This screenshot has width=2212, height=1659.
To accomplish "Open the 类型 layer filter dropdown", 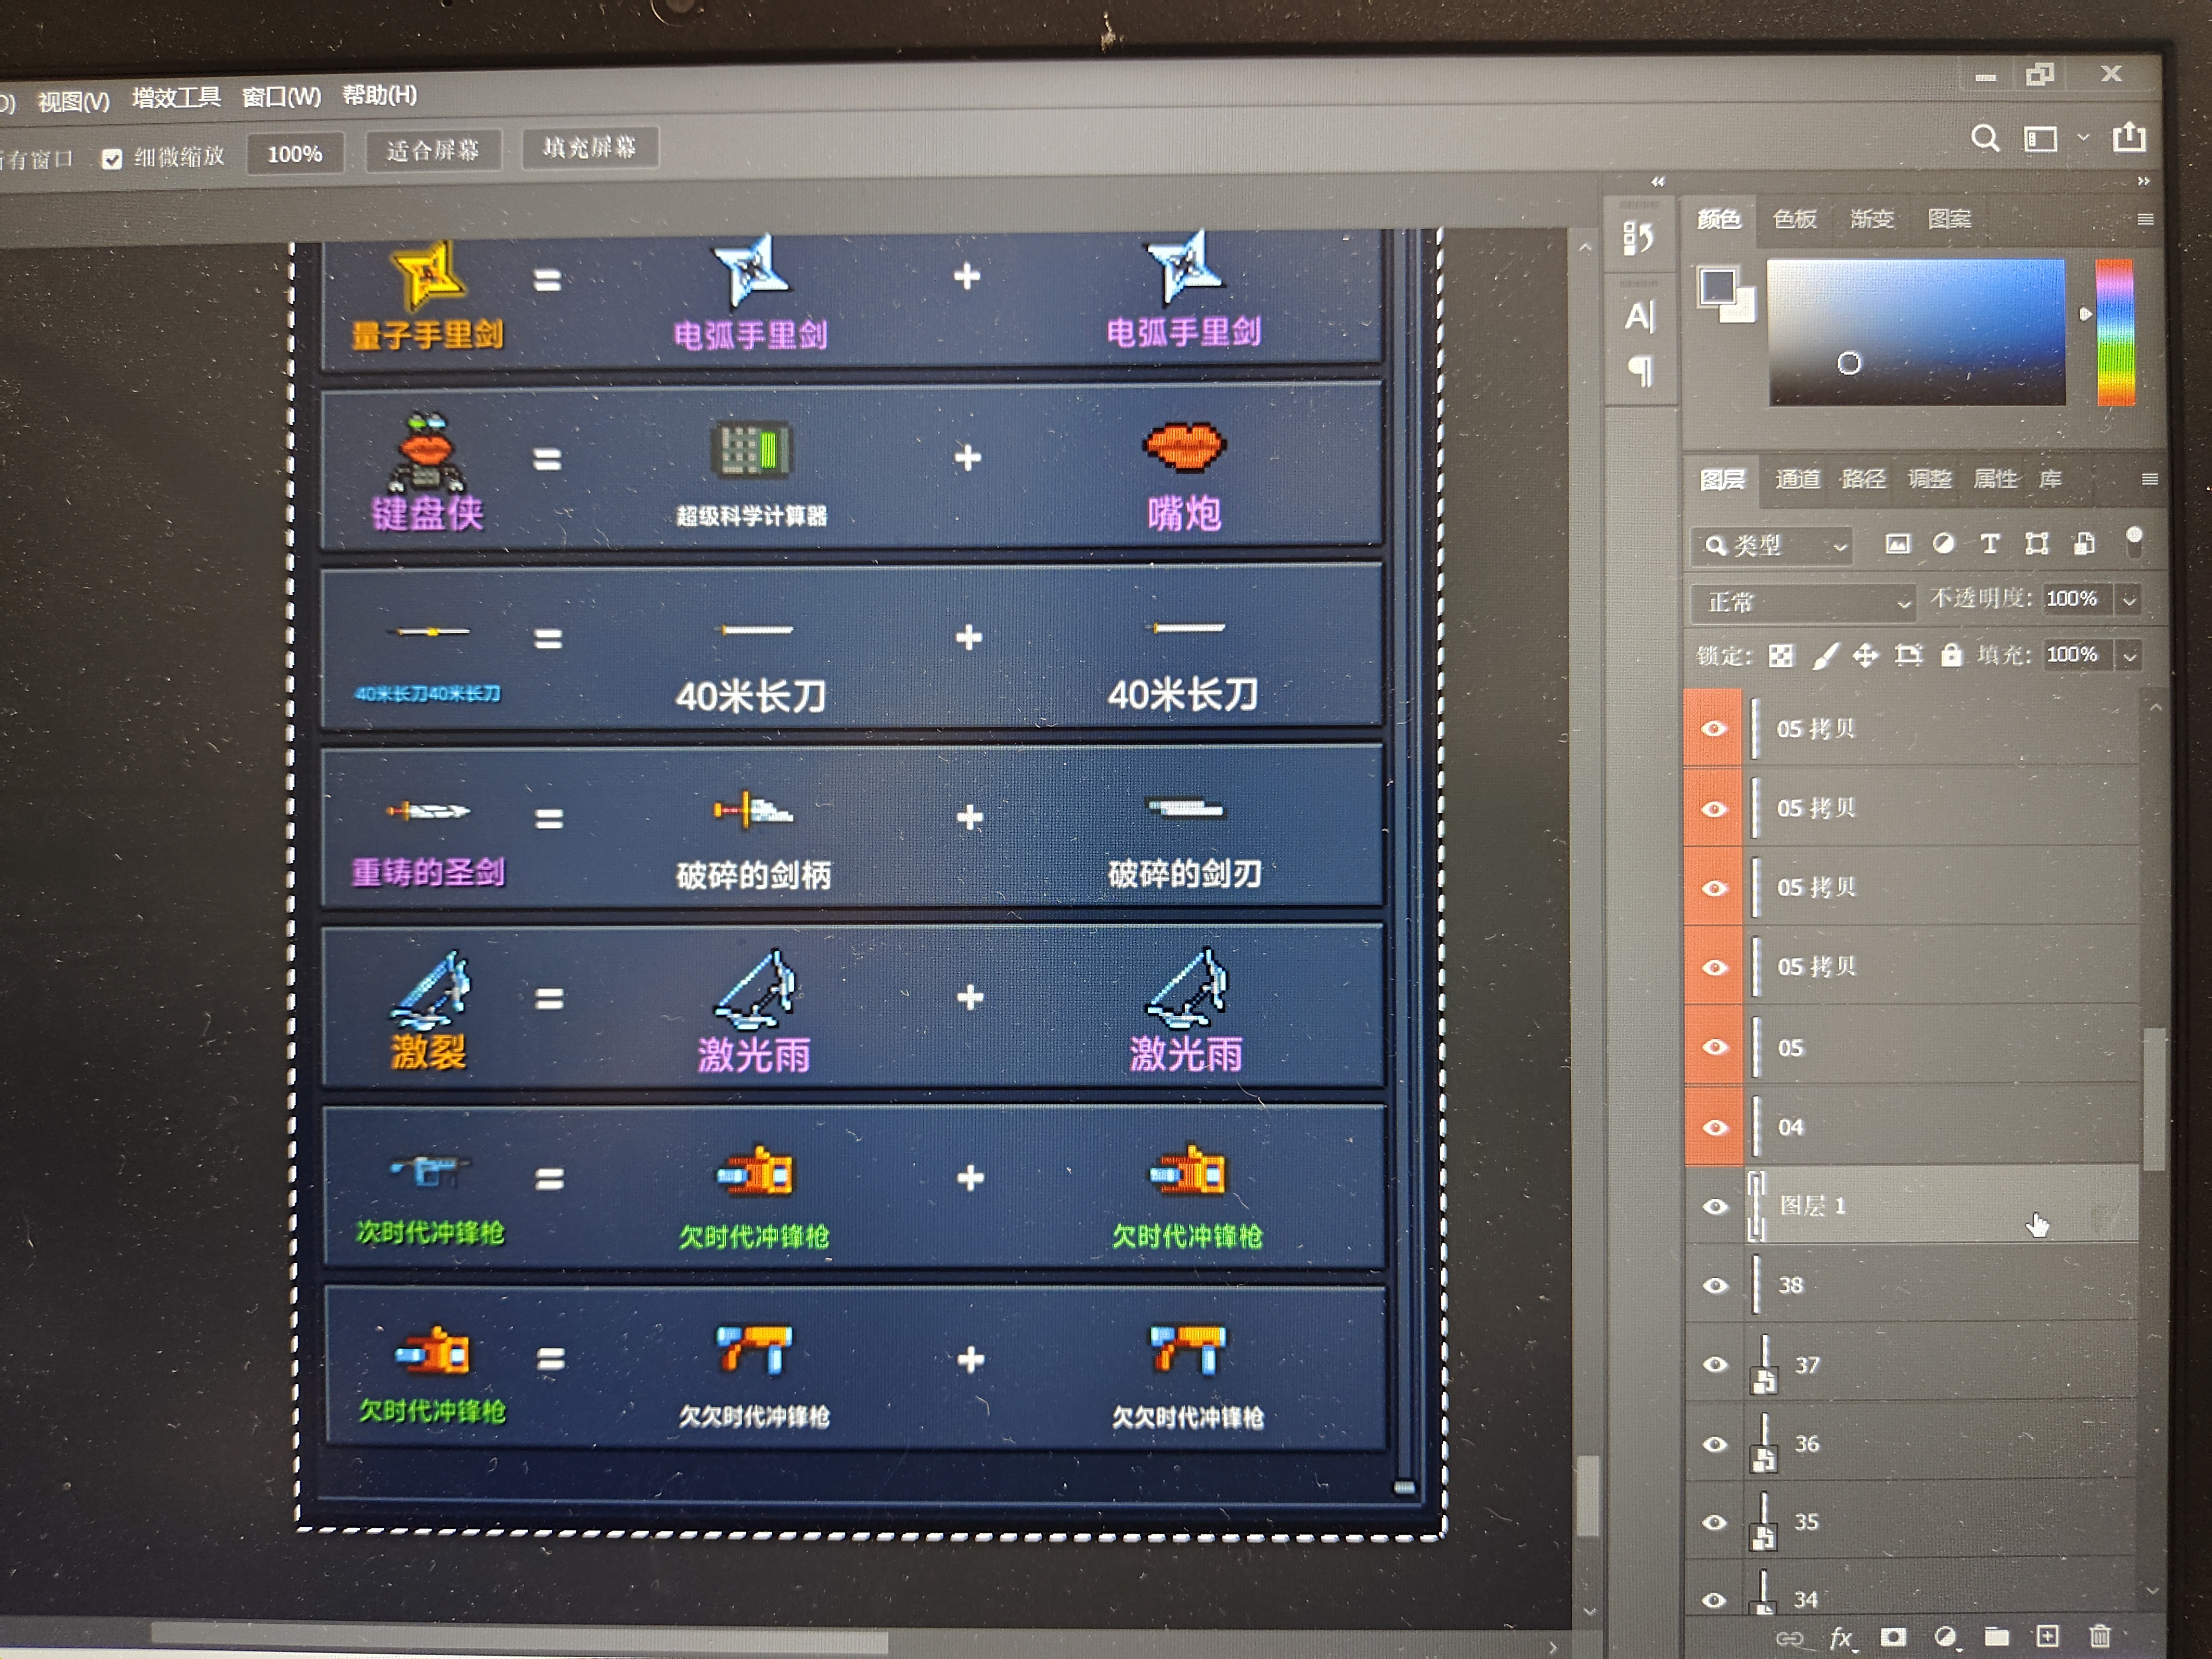I will coord(1772,546).
